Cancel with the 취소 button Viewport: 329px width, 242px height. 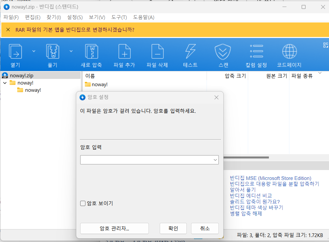205,228
